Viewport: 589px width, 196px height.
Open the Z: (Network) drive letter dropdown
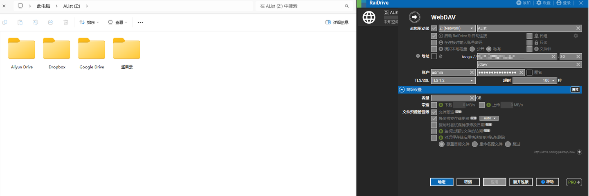(456, 28)
